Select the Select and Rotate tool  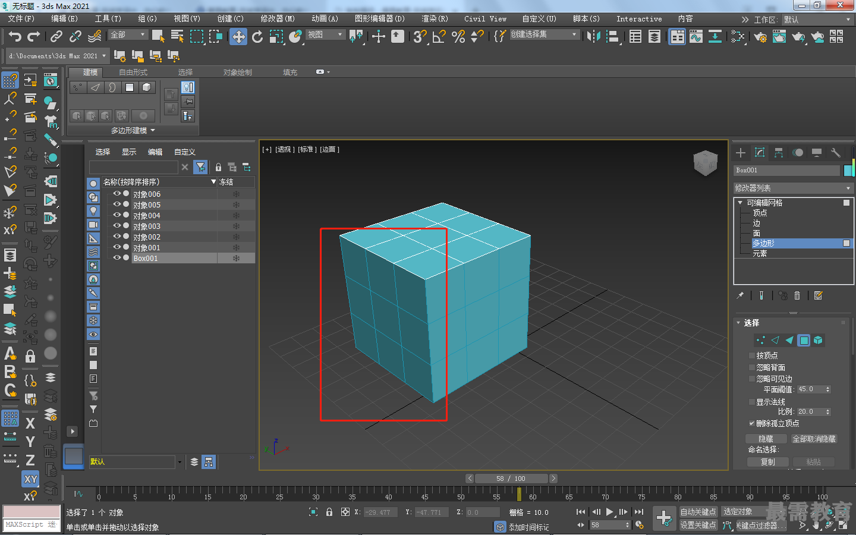[257, 37]
